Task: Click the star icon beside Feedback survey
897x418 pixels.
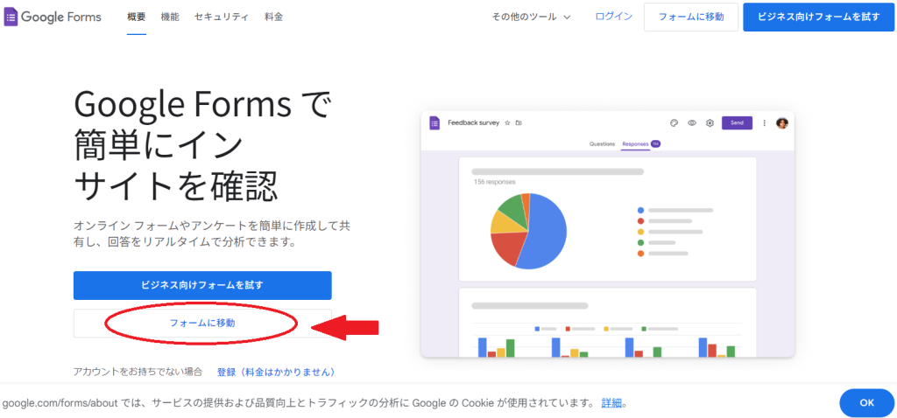Action: coord(507,123)
